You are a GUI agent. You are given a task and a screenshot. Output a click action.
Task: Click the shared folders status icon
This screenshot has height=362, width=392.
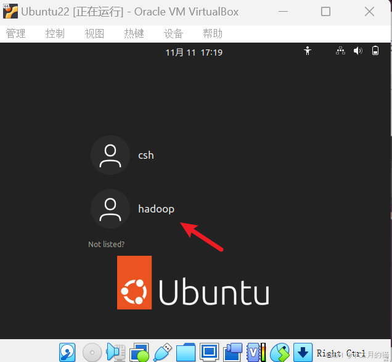coord(186,352)
